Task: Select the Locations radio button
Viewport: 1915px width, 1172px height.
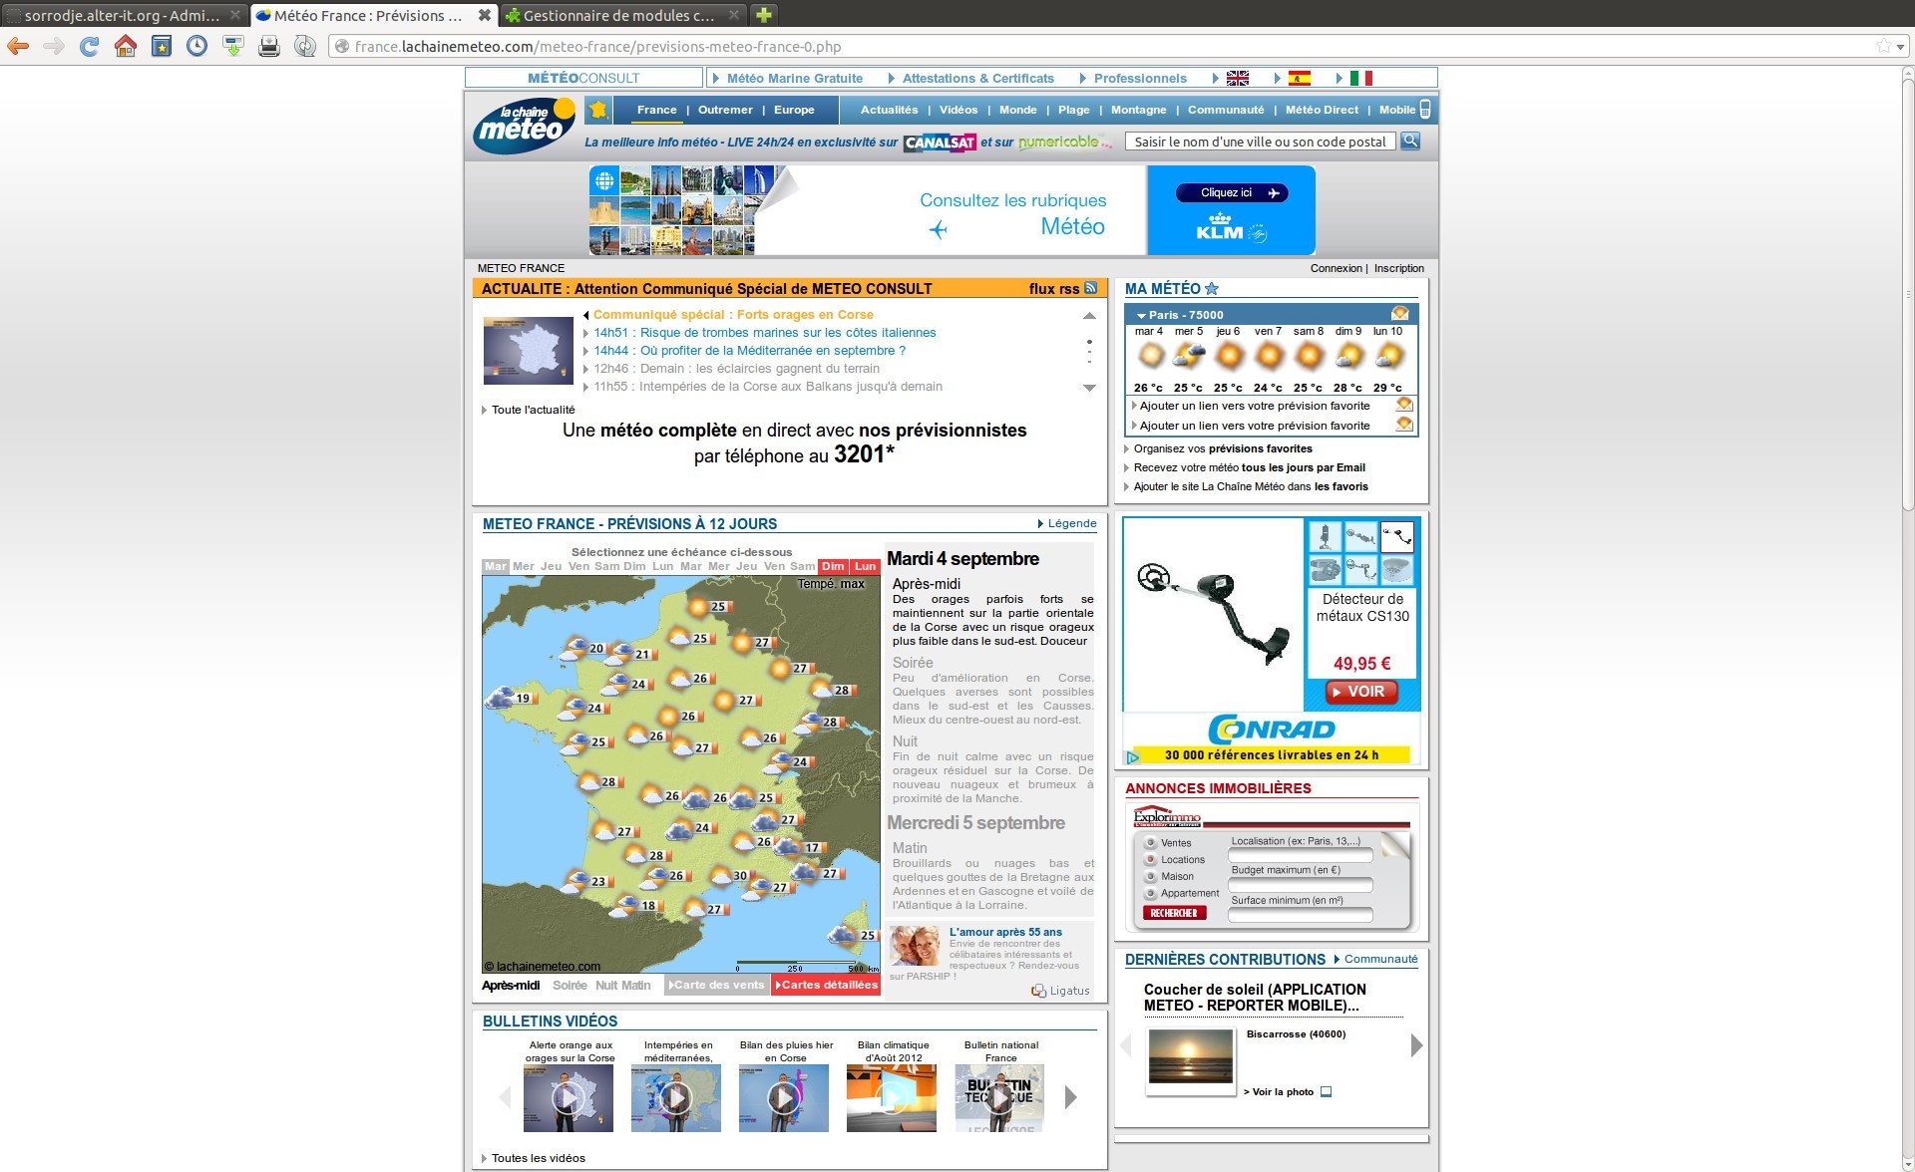Action: click(1150, 860)
